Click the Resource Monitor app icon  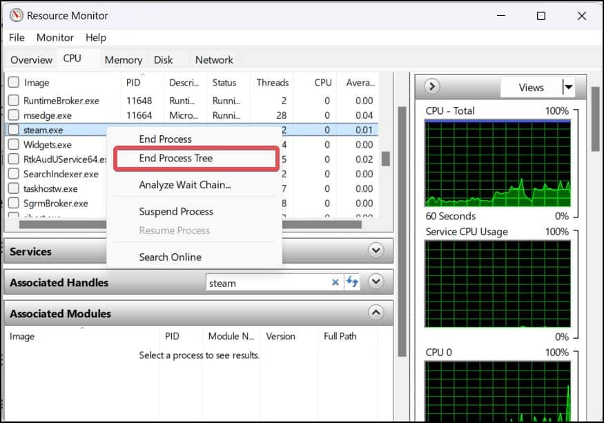point(17,15)
